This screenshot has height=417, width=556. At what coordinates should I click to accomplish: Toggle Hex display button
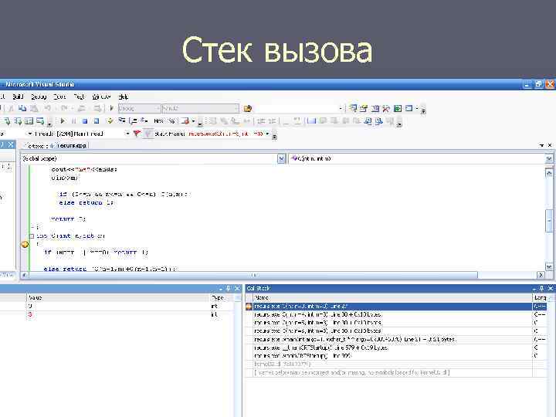158,121
